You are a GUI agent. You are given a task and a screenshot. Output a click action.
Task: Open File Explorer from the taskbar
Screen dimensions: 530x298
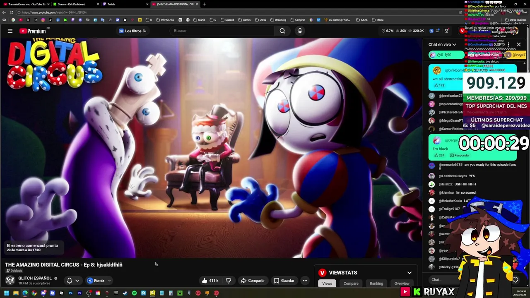click(x=16, y=293)
